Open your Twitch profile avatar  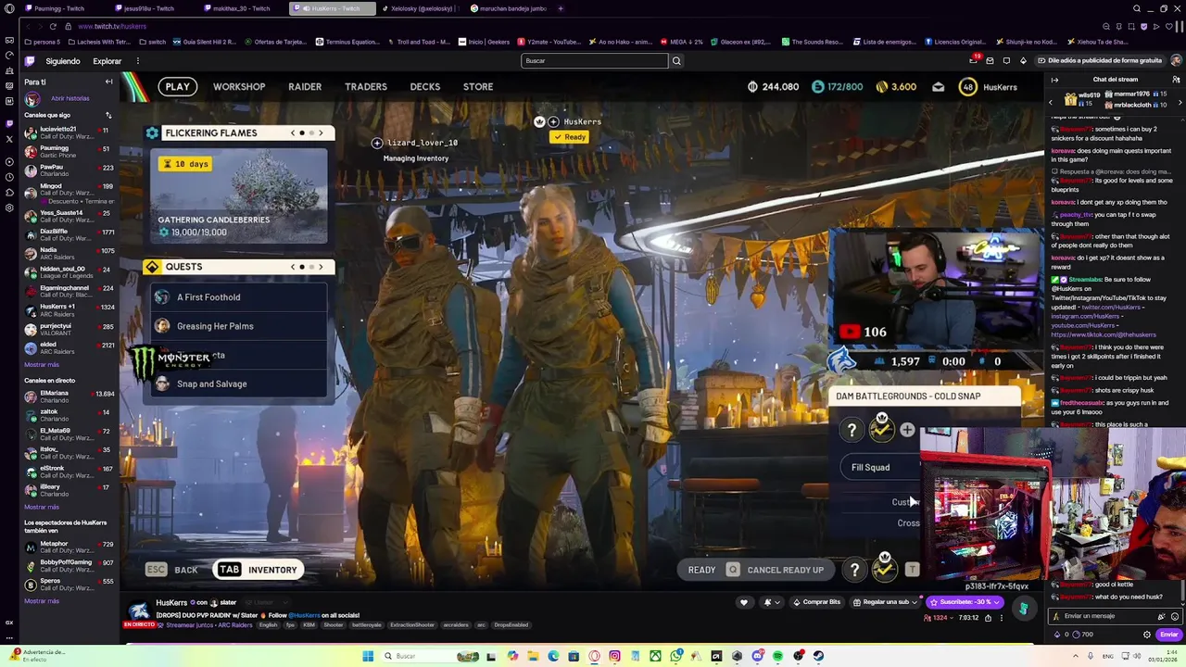[1175, 61]
